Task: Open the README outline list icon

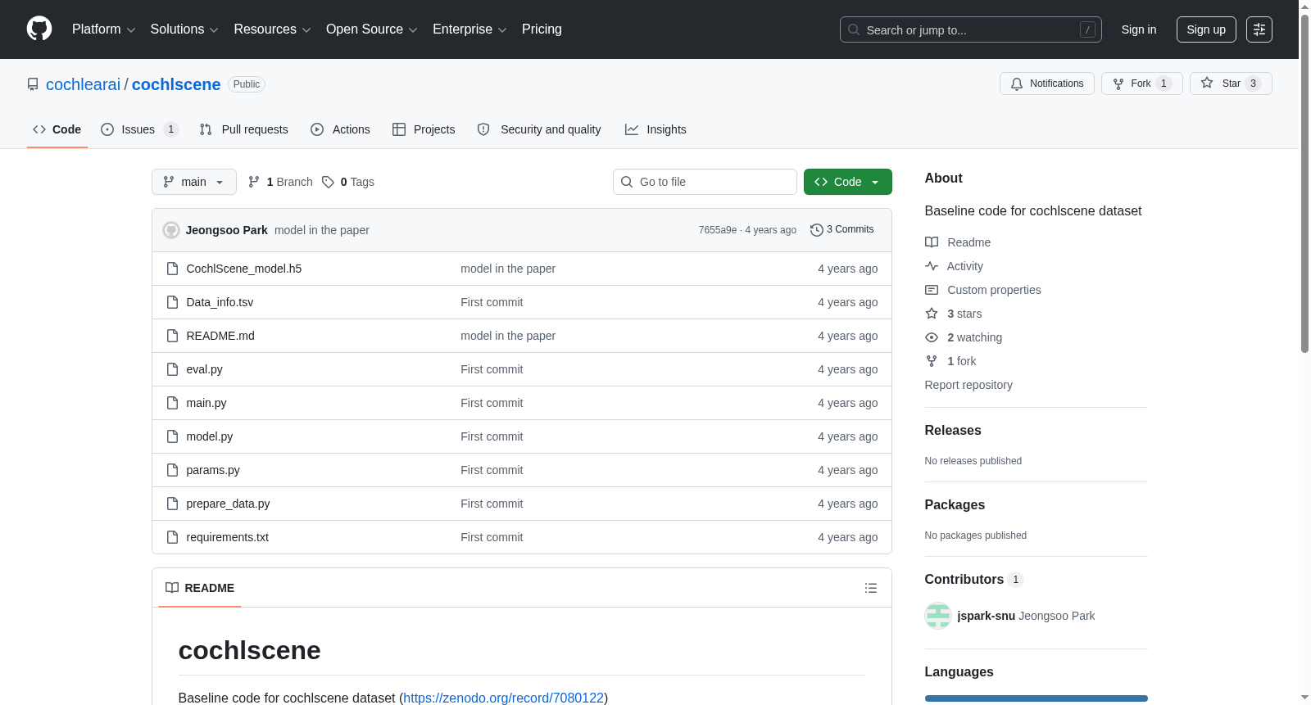Action: pos(871,588)
